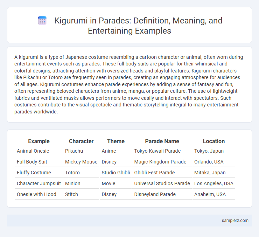The height and width of the screenshot is (237, 259).
Task: Click the 'Onesie with Hood' cell
Action: [39, 194]
